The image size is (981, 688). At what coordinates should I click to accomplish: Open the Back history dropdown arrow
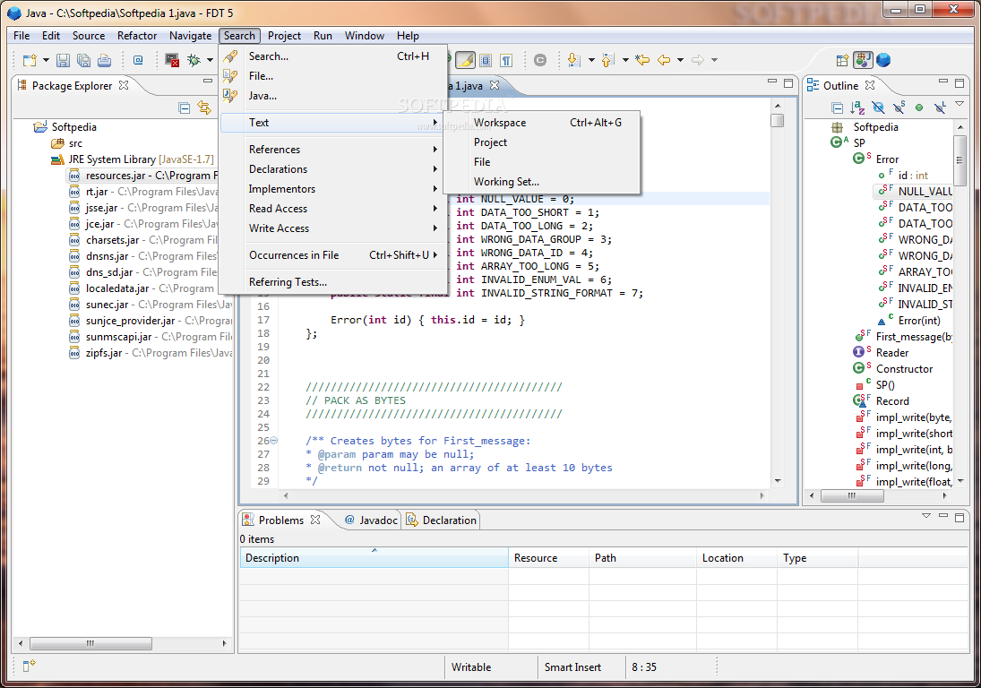tap(680, 60)
